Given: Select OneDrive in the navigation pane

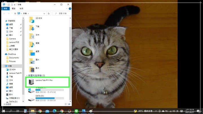Looking at the screenshot, I should (x=12, y=54).
